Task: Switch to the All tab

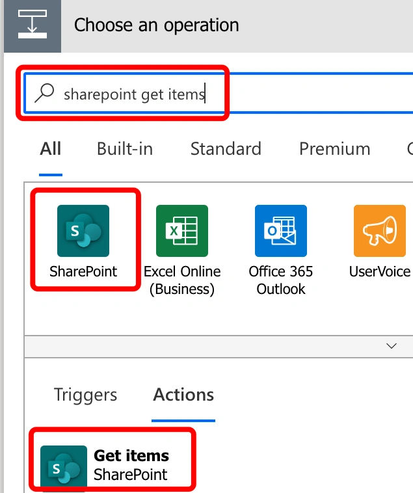Action: 51,149
